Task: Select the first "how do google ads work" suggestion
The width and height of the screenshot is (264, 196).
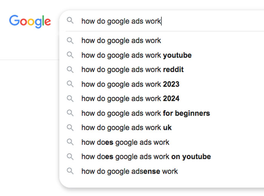Action: 121,41
